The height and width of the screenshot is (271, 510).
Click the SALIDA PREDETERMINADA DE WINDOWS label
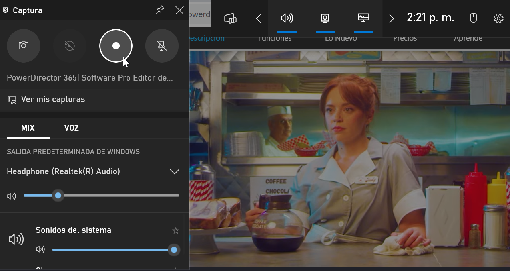click(74, 152)
